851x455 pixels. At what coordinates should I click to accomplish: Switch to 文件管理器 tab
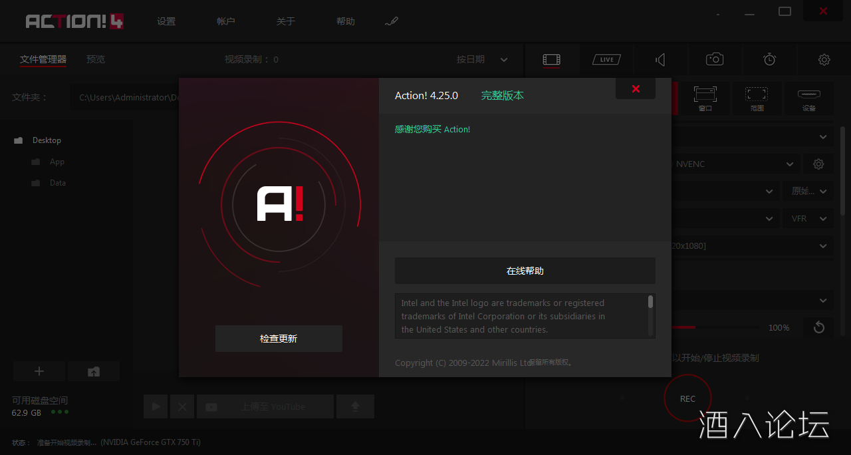click(43, 59)
